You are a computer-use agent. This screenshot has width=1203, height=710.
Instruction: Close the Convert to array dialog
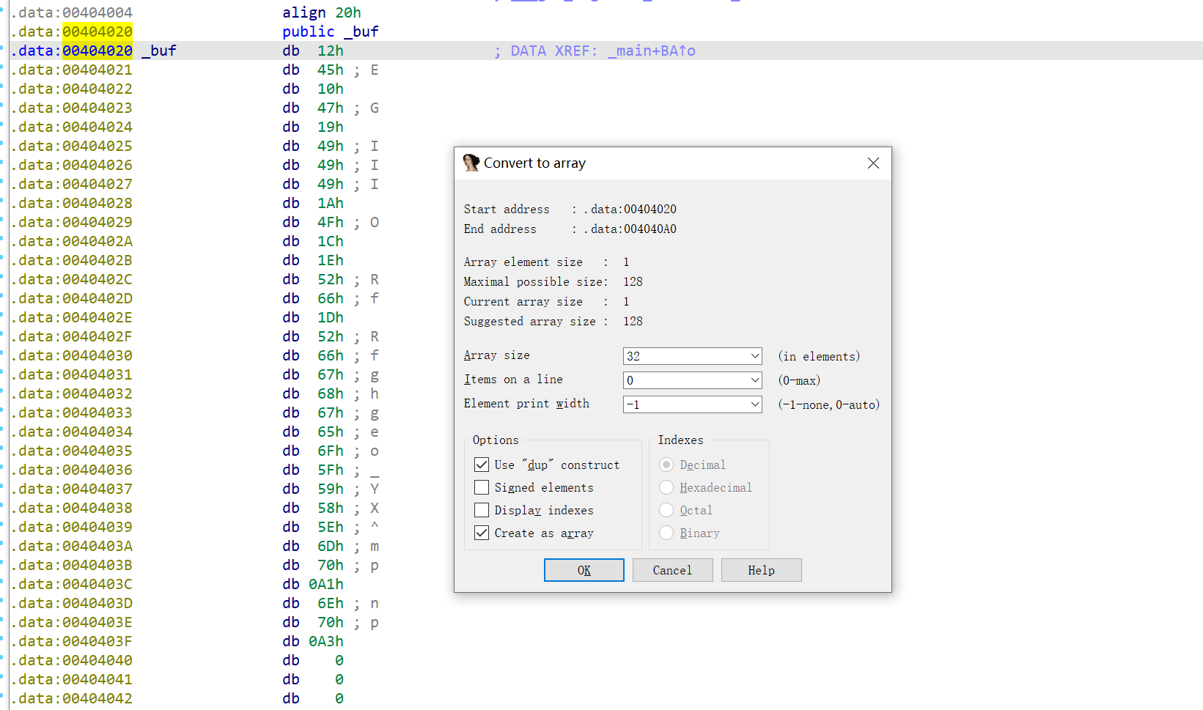point(872,163)
